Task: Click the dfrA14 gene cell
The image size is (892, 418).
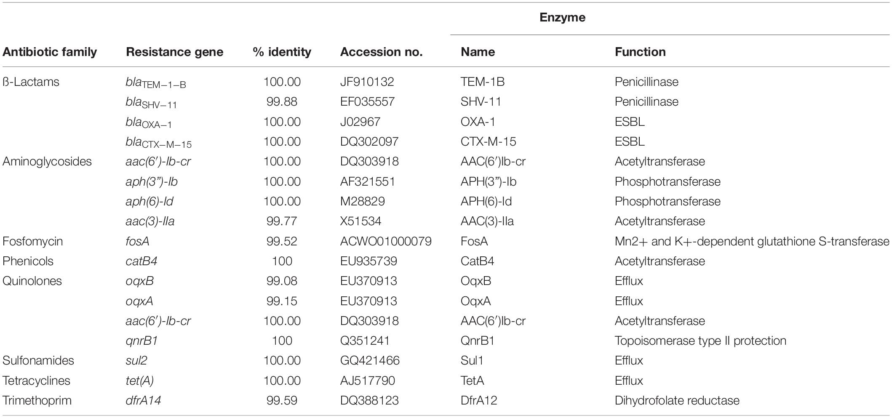Action: coord(143,400)
